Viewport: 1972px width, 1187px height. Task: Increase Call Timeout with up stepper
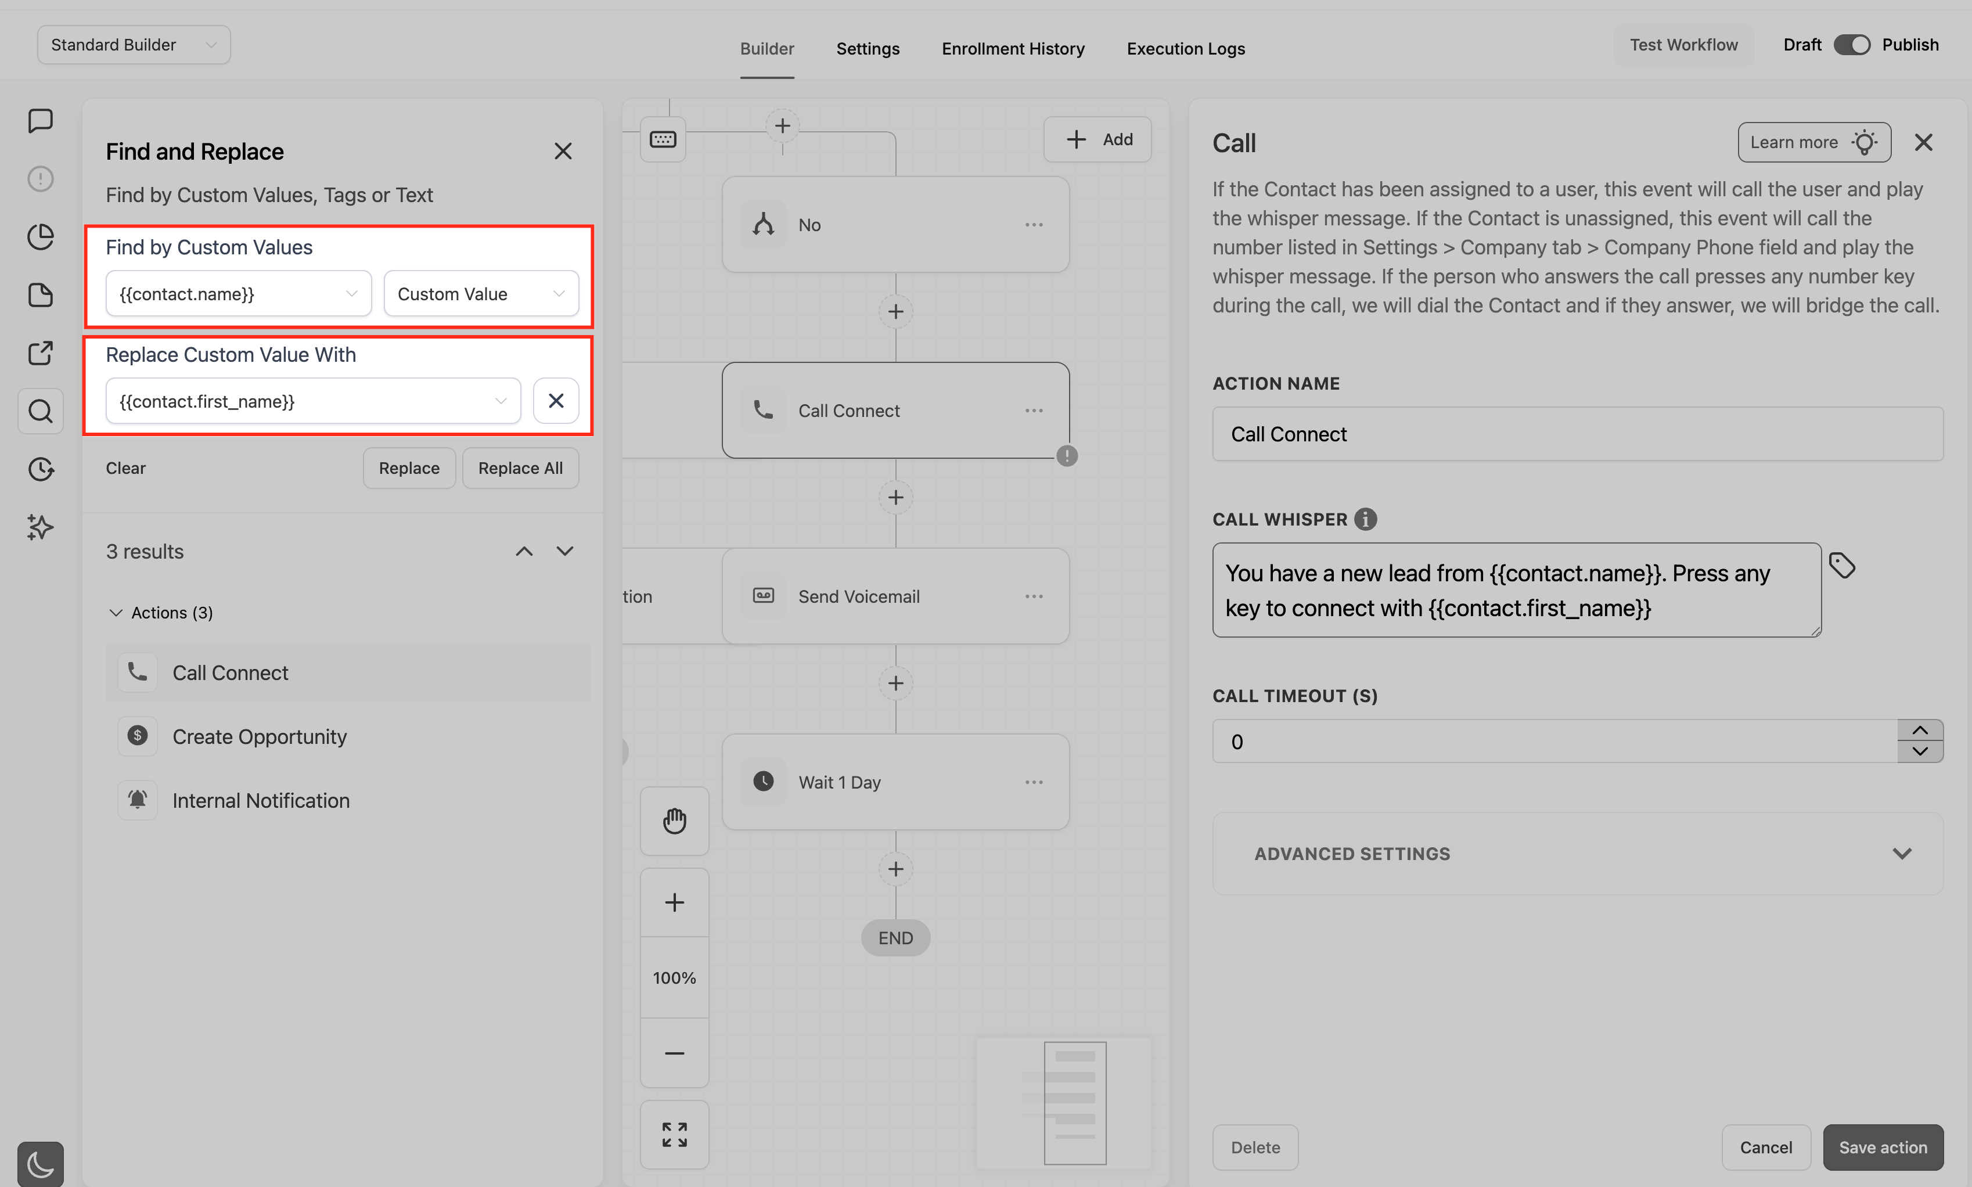1919,731
